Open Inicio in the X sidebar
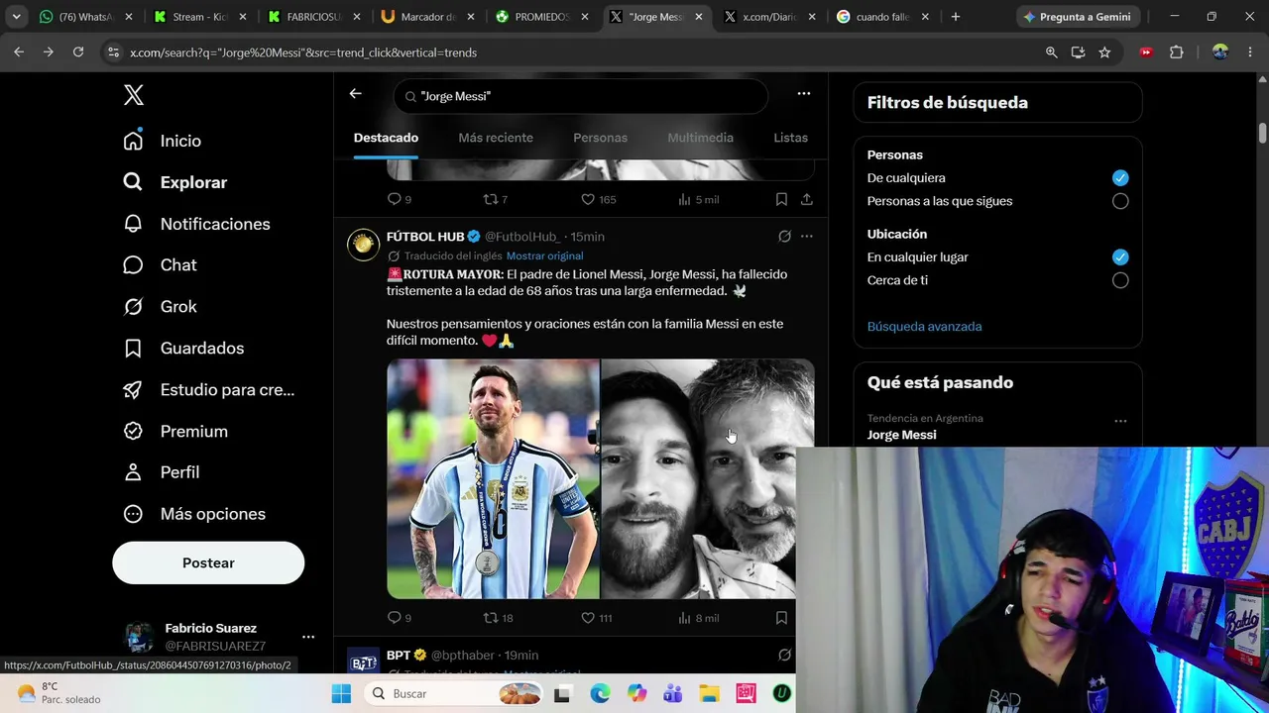This screenshot has height=713, width=1269. [x=162, y=141]
